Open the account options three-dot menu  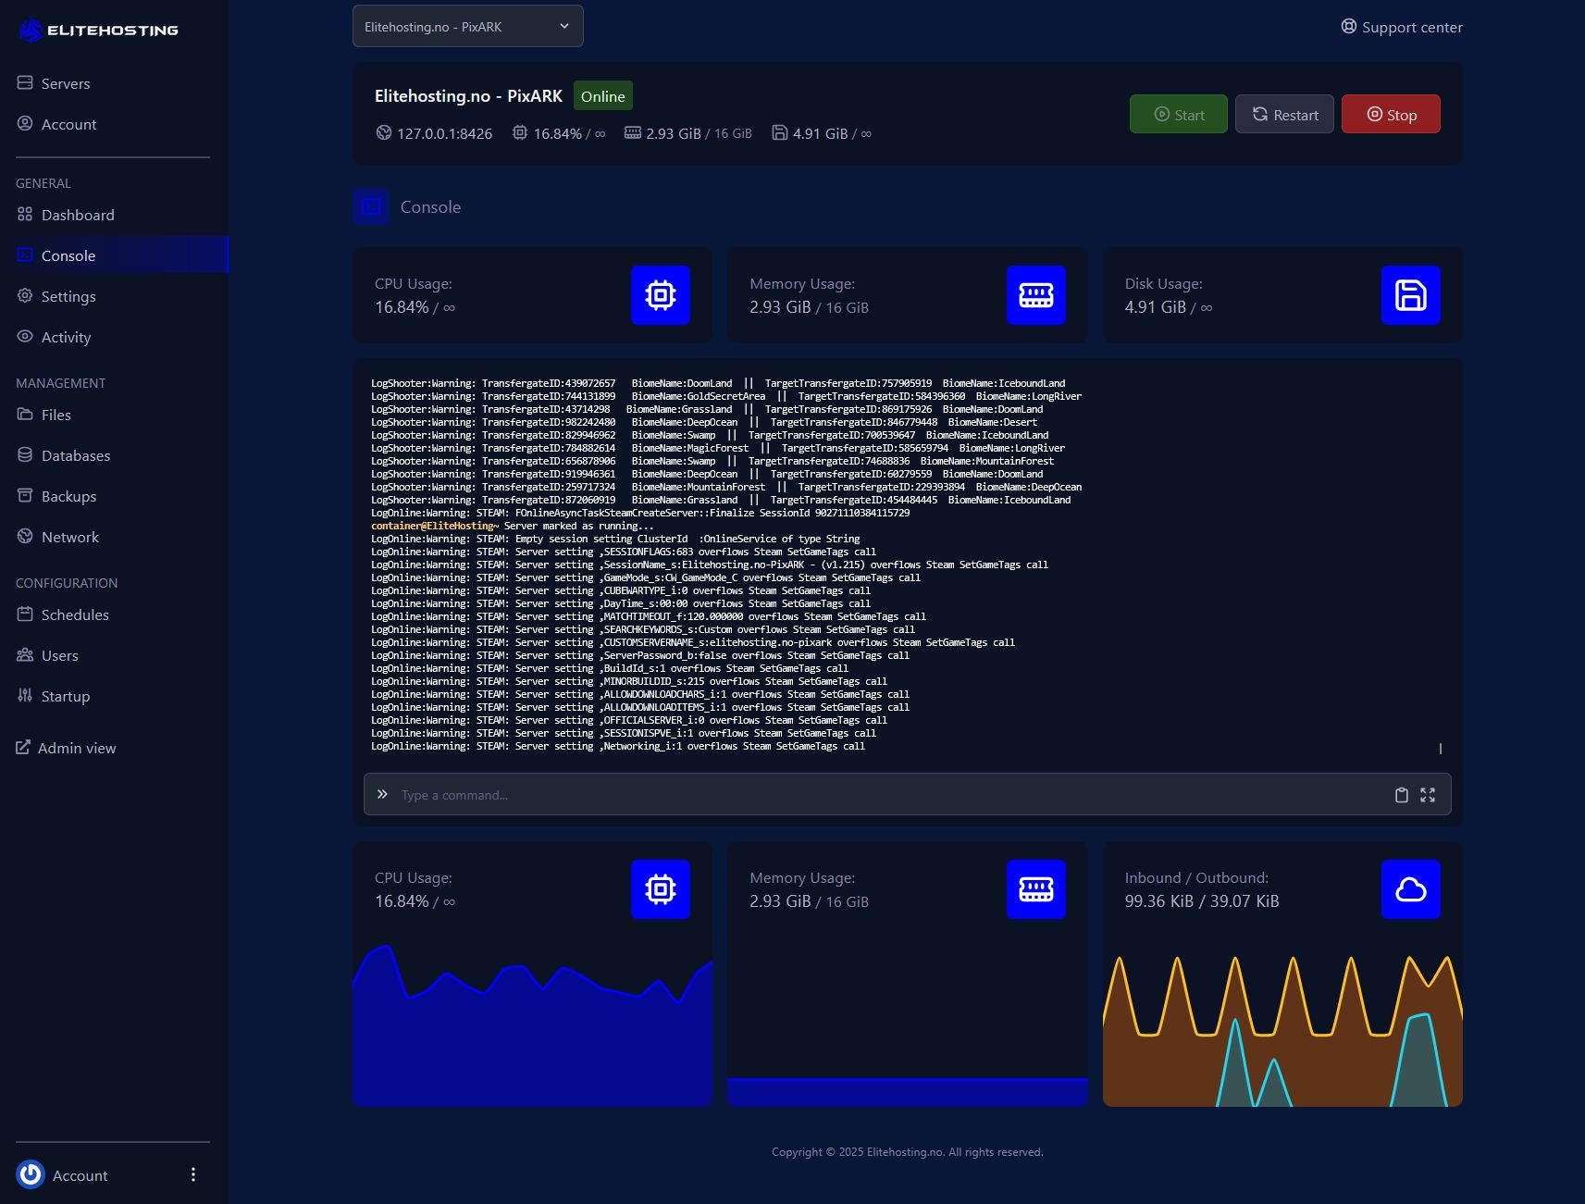[193, 1174]
